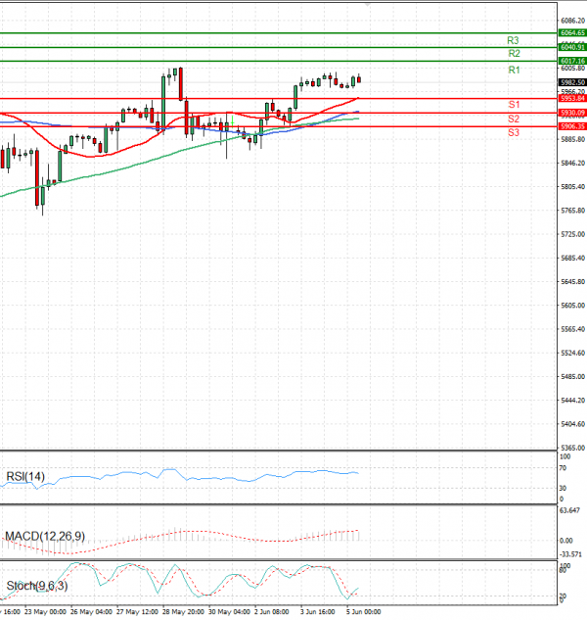Click the RSI(14) indicator label
Screen dimensions: 587x620
click(x=25, y=476)
